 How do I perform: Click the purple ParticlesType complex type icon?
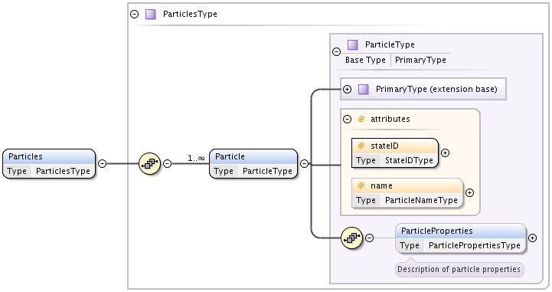click(x=151, y=14)
